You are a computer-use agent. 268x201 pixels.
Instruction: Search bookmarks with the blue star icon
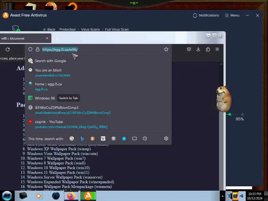(124, 138)
